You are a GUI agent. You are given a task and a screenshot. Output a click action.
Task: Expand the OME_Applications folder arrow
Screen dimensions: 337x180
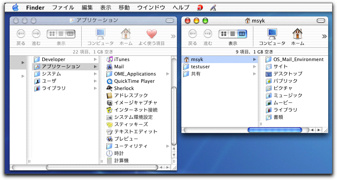[168, 74]
